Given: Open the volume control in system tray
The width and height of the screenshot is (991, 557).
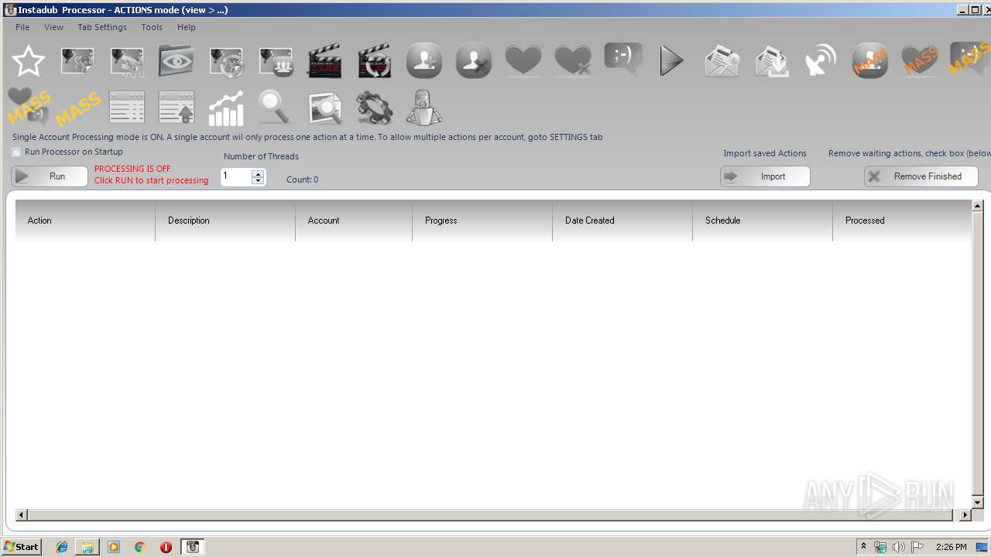Looking at the screenshot, I should tap(898, 547).
